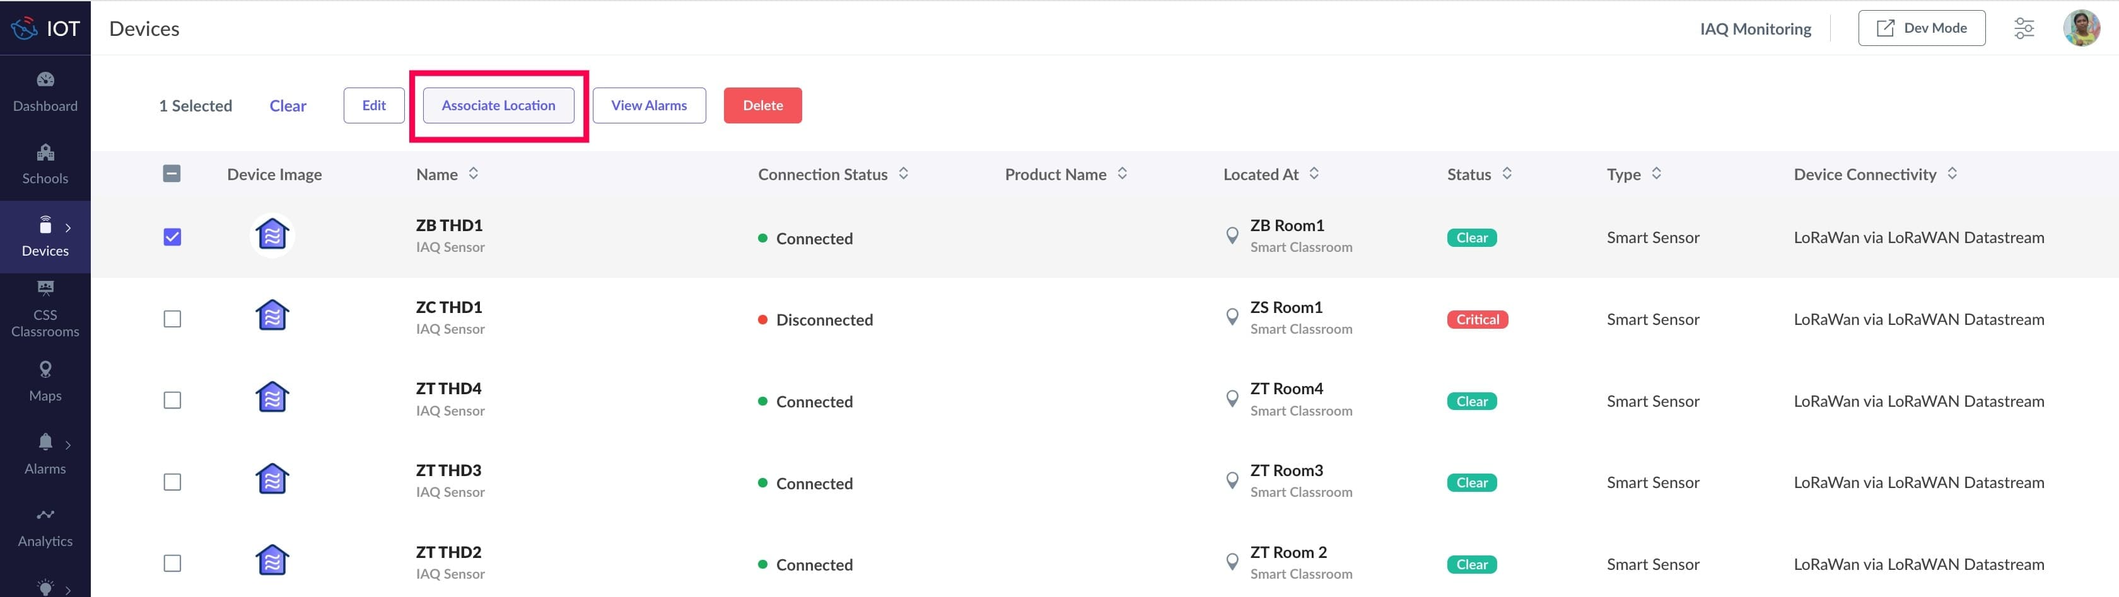Sort by Connection Status column arrows
Image resolution: width=2119 pixels, height=597 pixels.
[903, 173]
